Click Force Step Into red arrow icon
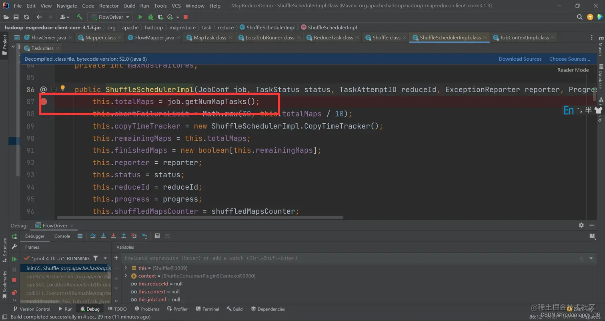 tap(114, 236)
